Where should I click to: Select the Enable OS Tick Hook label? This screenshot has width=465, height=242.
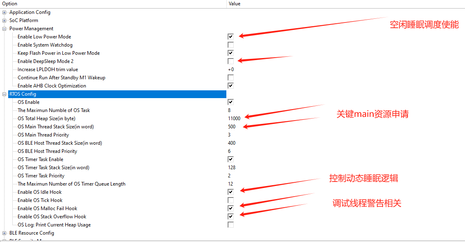pyautogui.click(x=40, y=200)
